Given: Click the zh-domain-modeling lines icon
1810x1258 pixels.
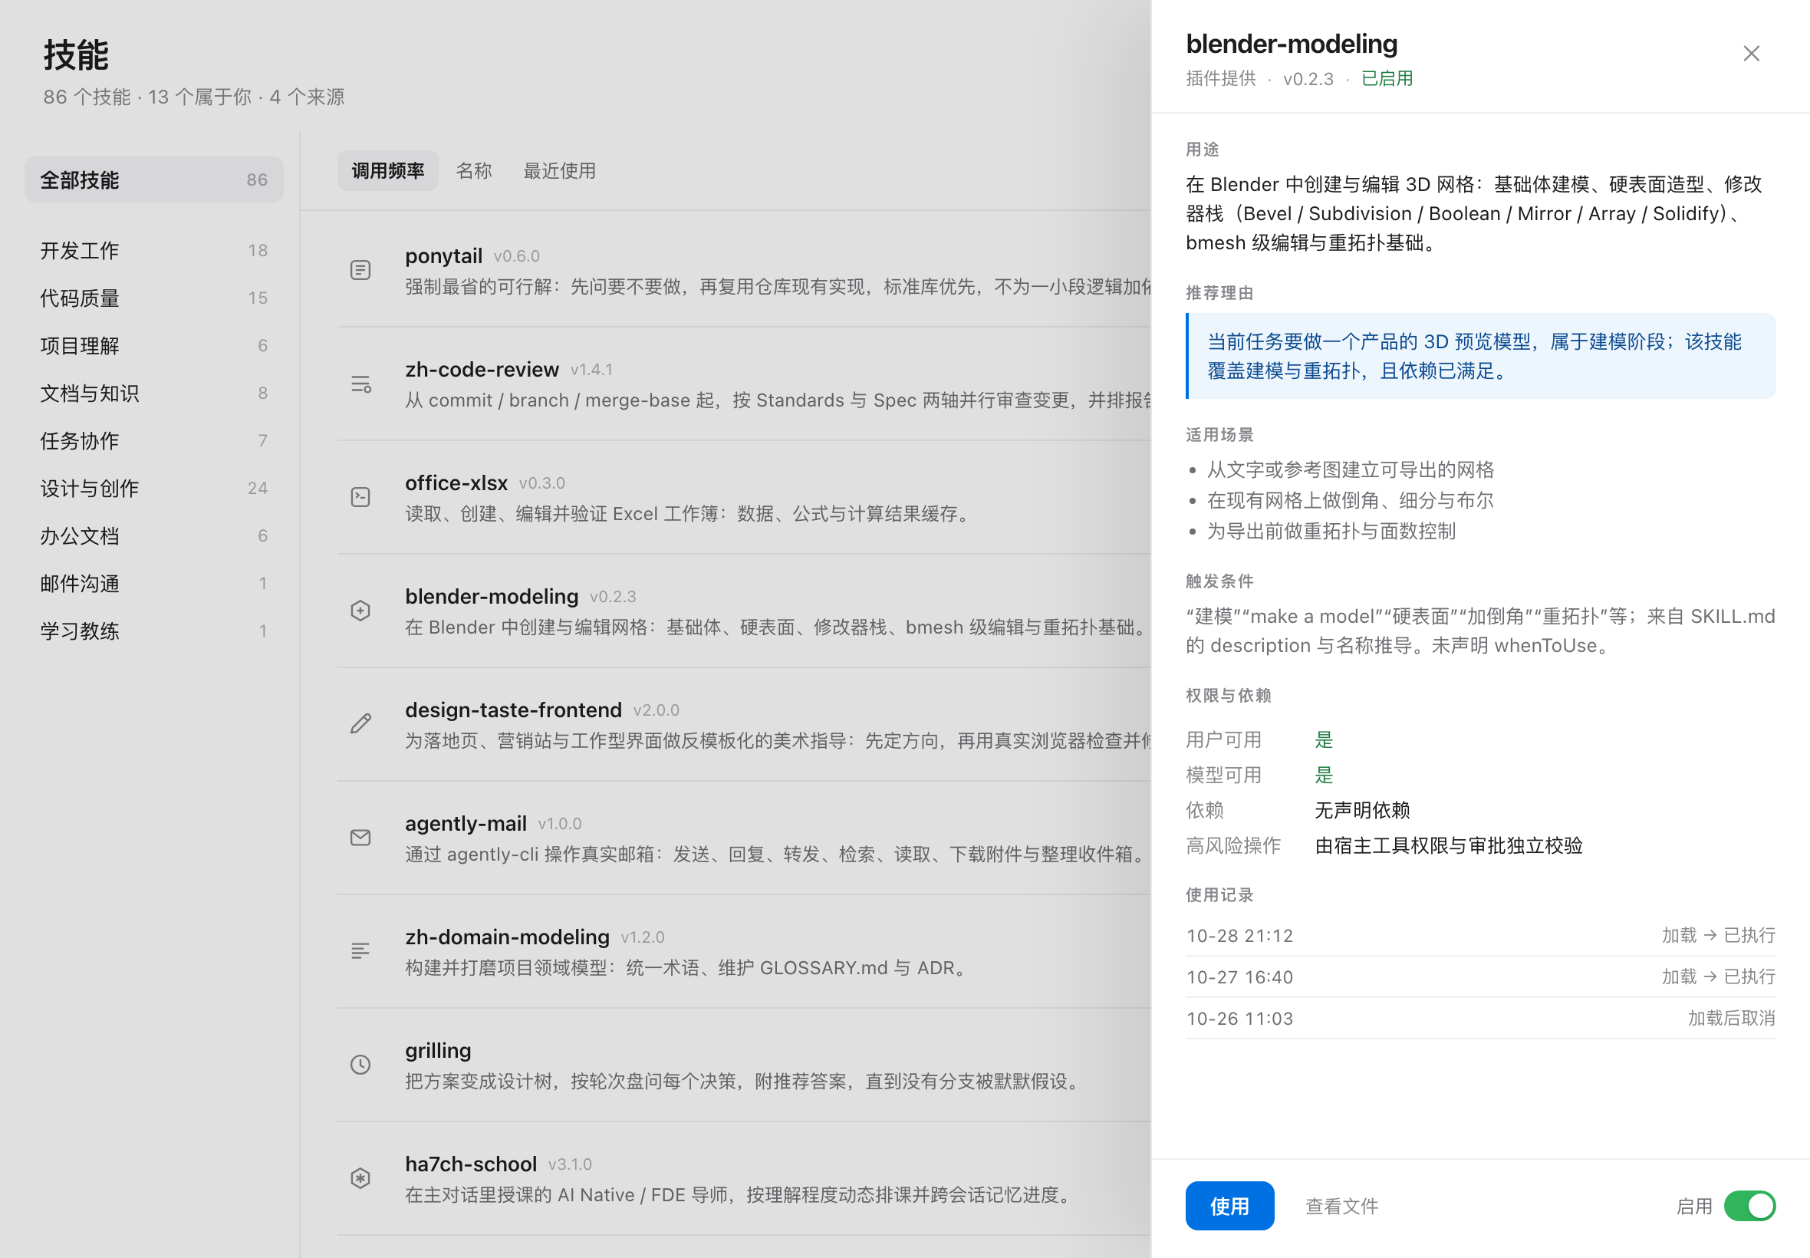Looking at the screenshot, I should pos(360,951).
